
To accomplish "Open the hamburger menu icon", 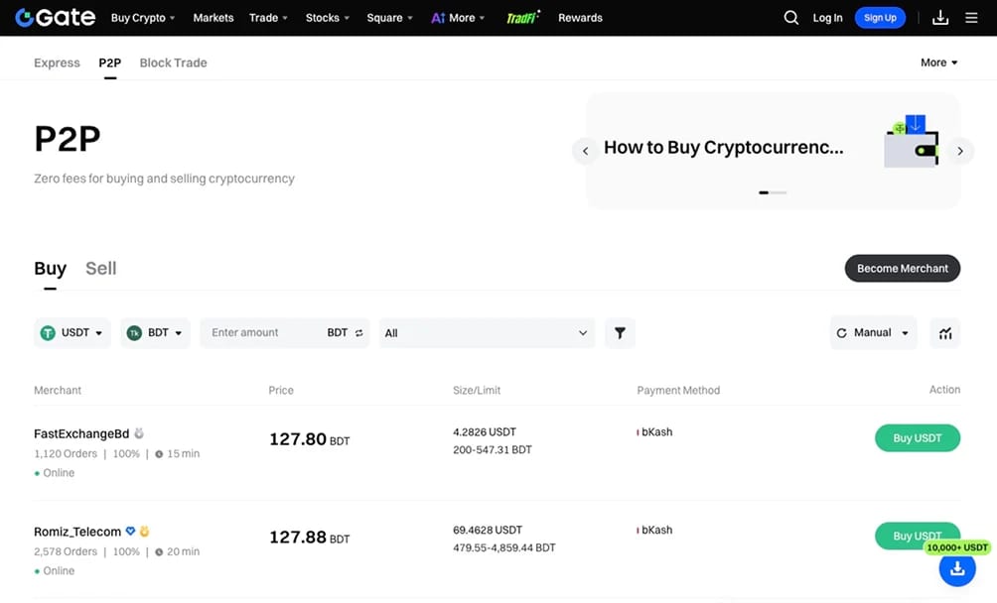I will pos(971,18).
